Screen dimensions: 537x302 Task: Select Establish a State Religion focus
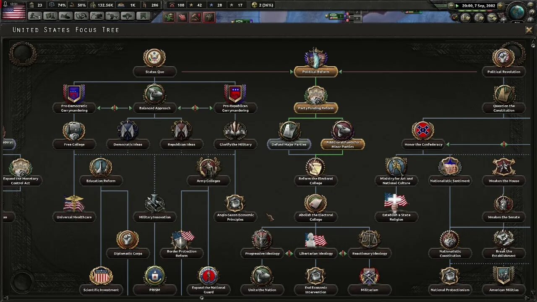pyautogui.click(x=396, y=217)
